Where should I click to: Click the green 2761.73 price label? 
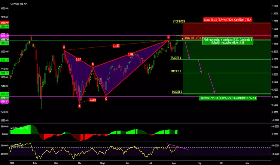pos(4,60)
